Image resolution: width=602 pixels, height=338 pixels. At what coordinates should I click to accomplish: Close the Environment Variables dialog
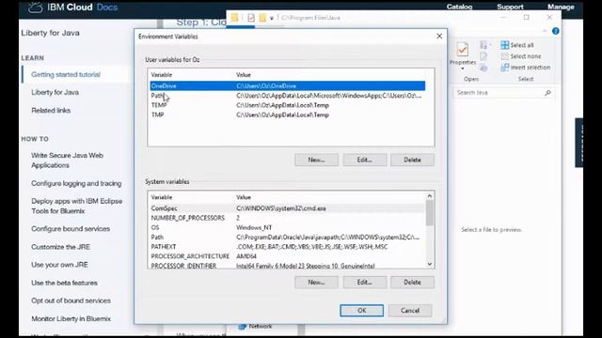coord(439,36)
